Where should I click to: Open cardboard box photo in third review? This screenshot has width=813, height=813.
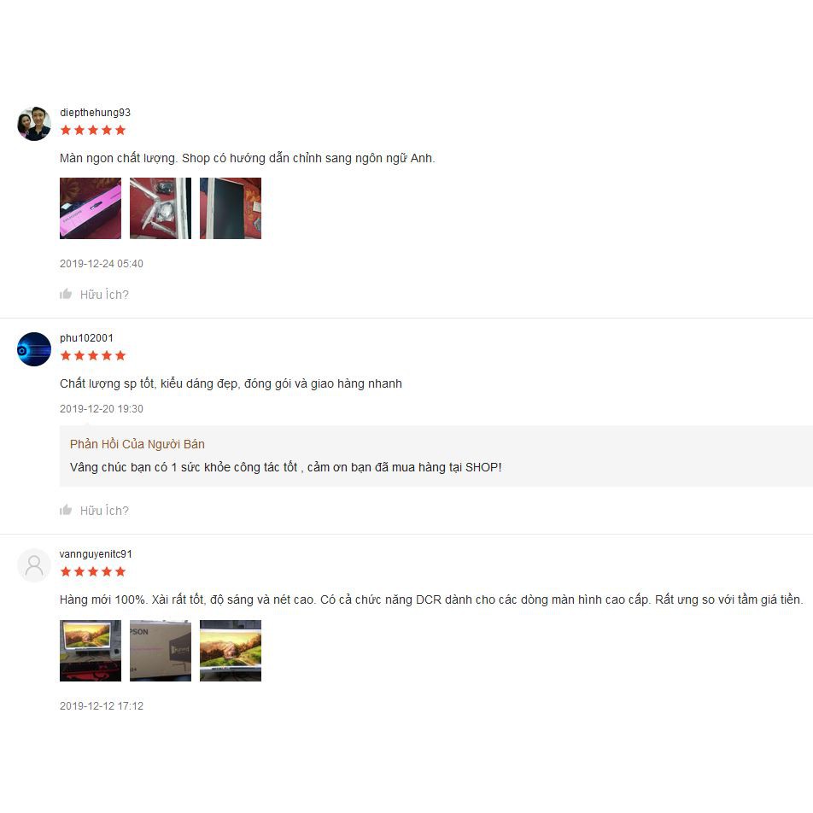[161, 651]
